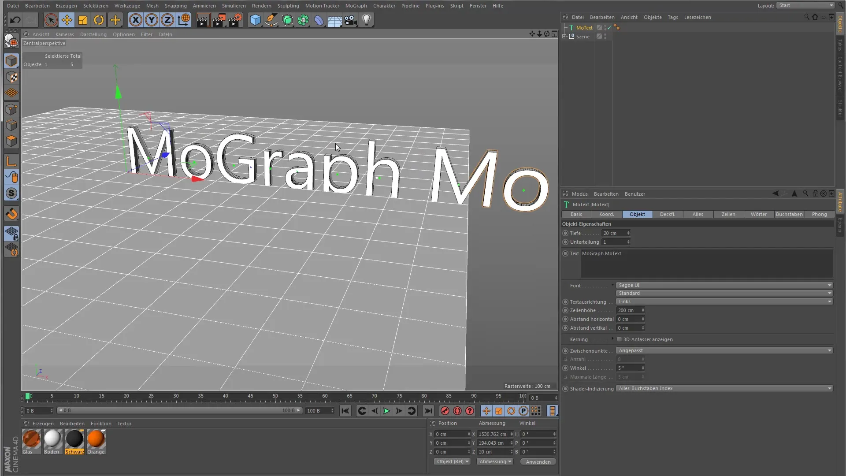Viewport: 846px width, 476px height.
Task: Activate the Rotate tool
Action: [99, 20]
